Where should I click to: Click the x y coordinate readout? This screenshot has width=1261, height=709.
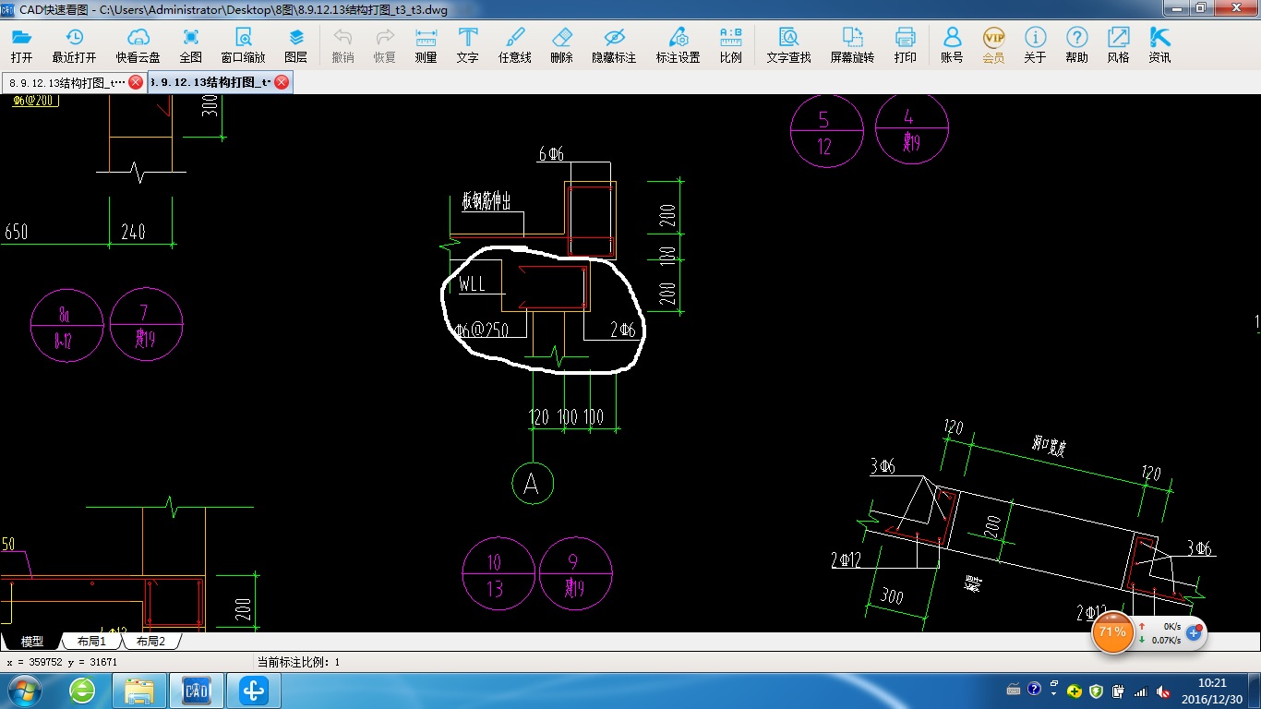62,662
